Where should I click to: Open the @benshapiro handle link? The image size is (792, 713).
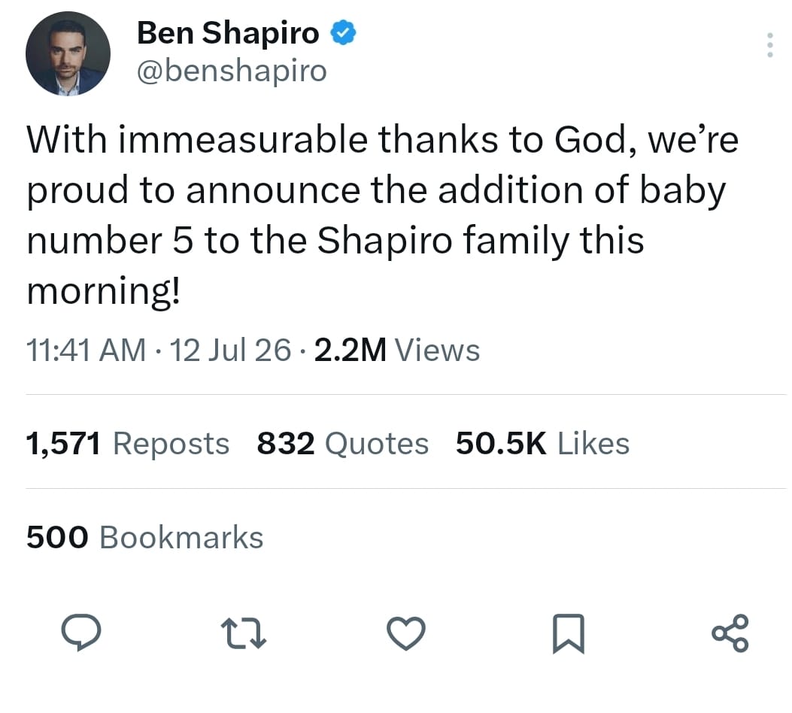coord(232,71)
